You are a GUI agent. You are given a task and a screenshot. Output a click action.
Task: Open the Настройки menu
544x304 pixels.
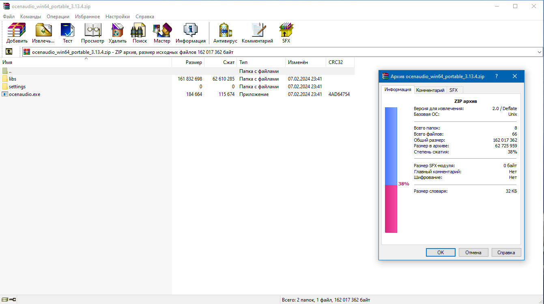(118, 17)
